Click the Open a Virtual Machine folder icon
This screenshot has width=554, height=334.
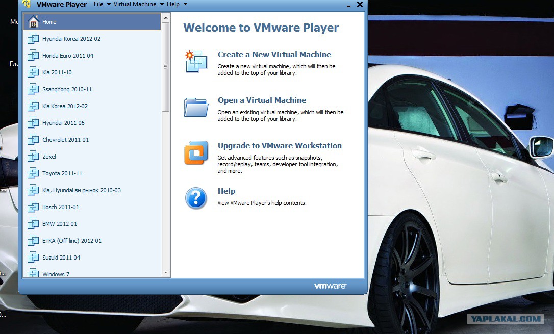[x=196, y=107]
